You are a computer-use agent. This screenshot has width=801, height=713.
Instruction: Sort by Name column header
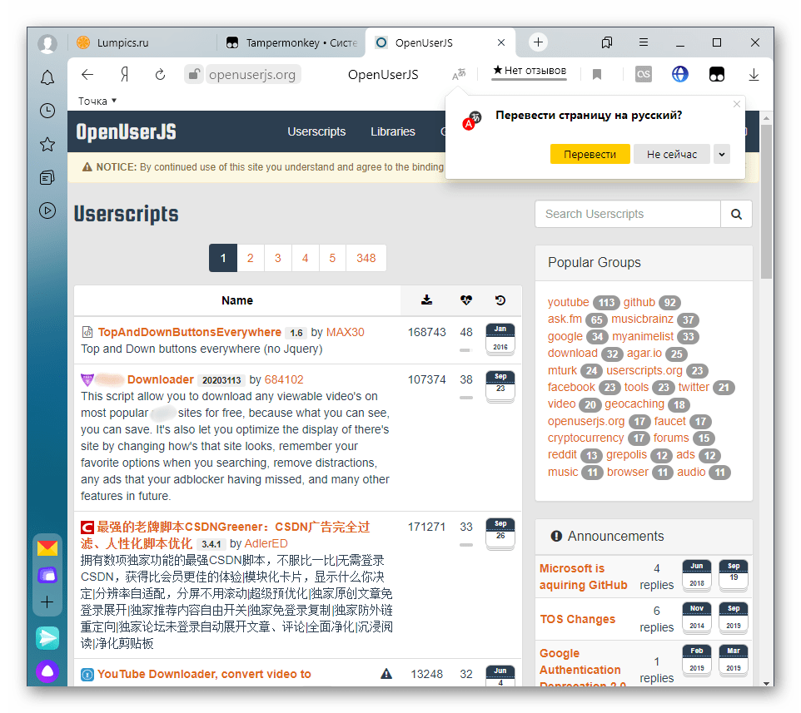(x=237, y=300)
